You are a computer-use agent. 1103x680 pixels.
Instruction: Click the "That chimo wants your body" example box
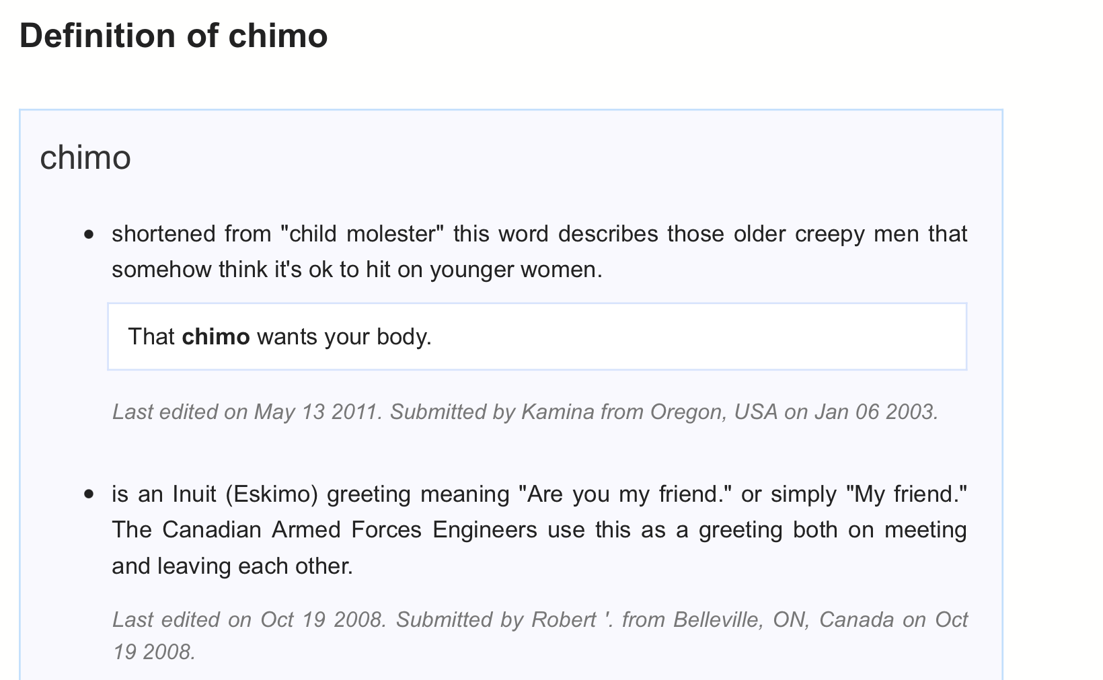coord(537,336)
